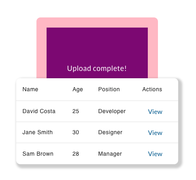
Task: Open View link for Sam Brown
Action: pos(155,154)
